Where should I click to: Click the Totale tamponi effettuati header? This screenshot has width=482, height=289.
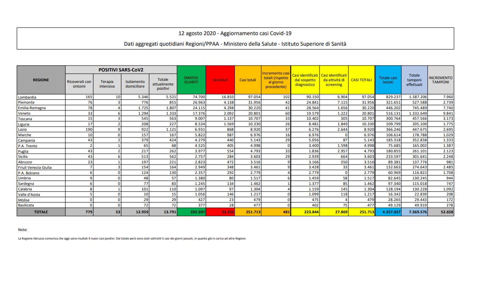pyautogui.click(x=414, y=80)
